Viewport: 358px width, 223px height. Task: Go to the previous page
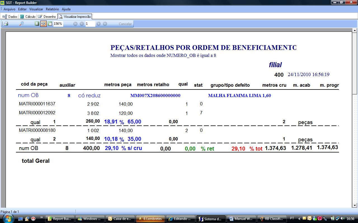[82, 24]
